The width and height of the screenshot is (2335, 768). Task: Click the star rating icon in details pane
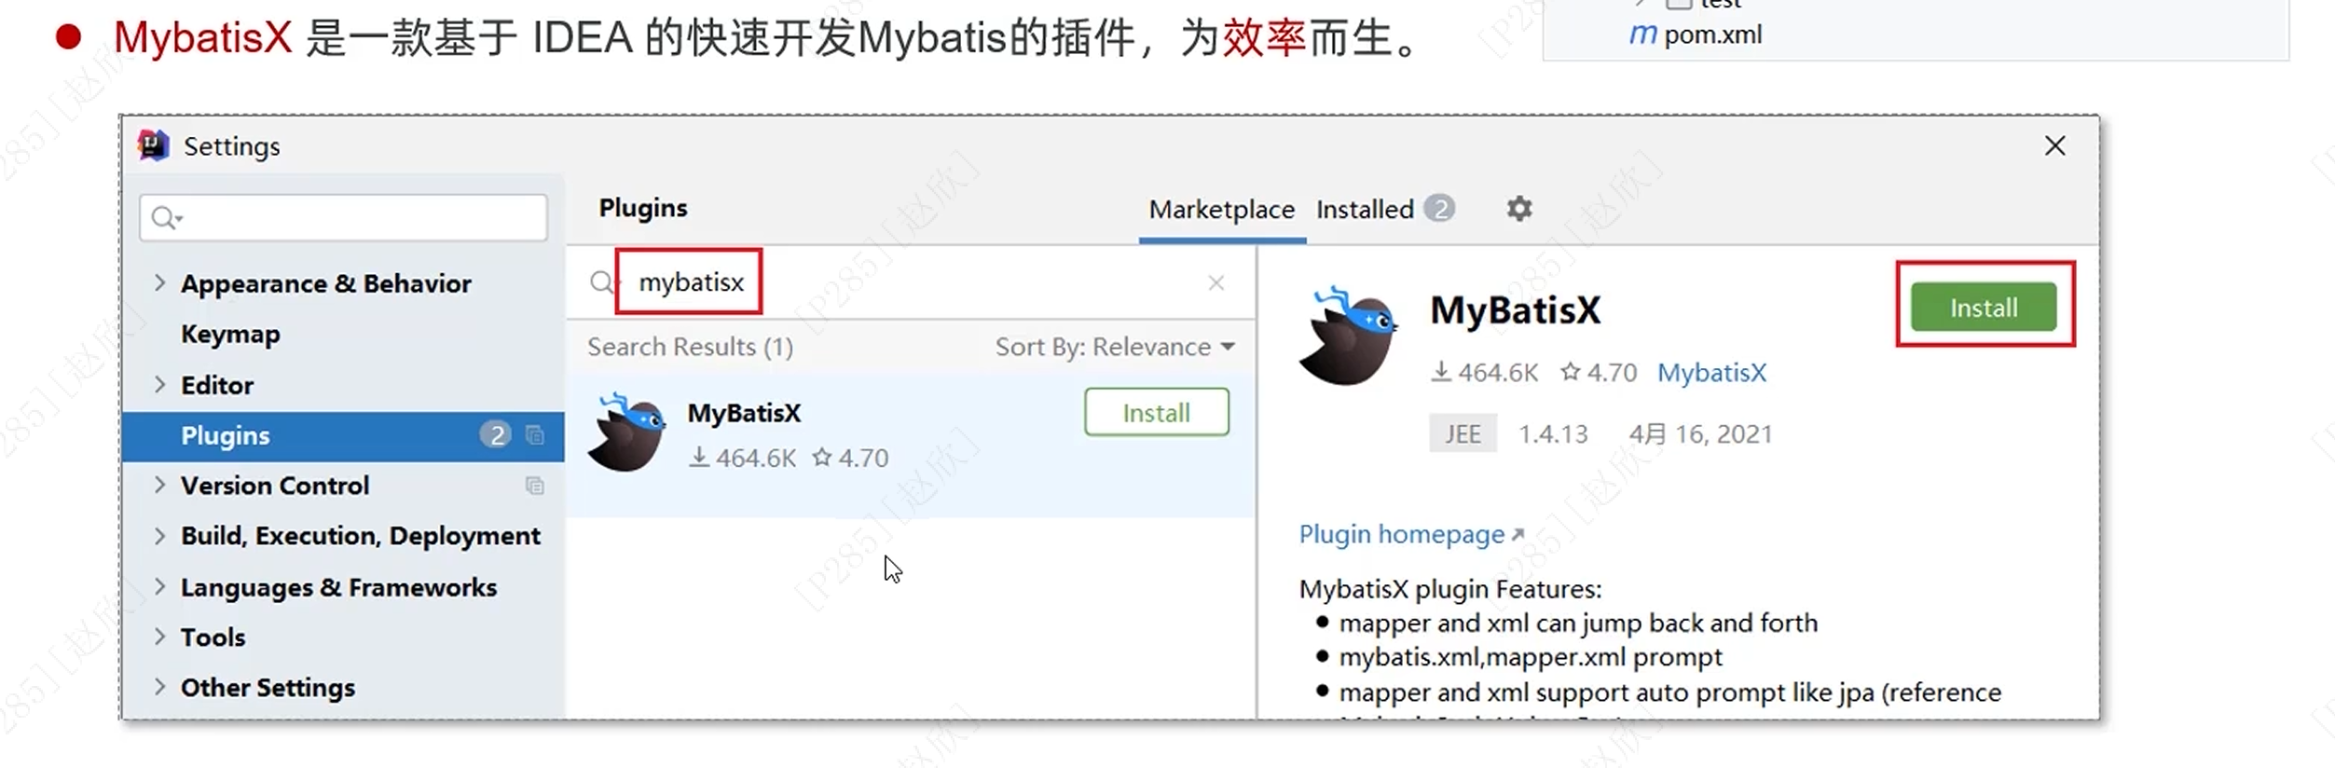point(1571,372)
